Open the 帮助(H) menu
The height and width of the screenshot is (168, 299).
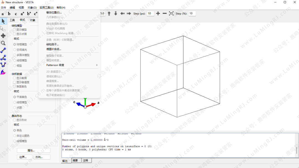[61, 7]
